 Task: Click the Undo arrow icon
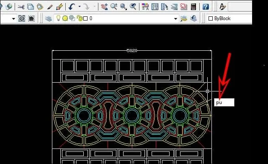pyautogui.click(x=72, y=7)
